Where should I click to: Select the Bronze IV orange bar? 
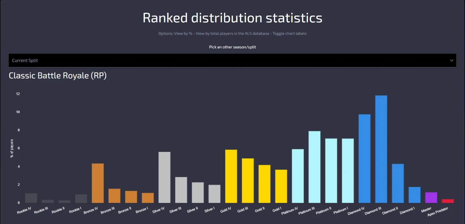coord(98,183)
